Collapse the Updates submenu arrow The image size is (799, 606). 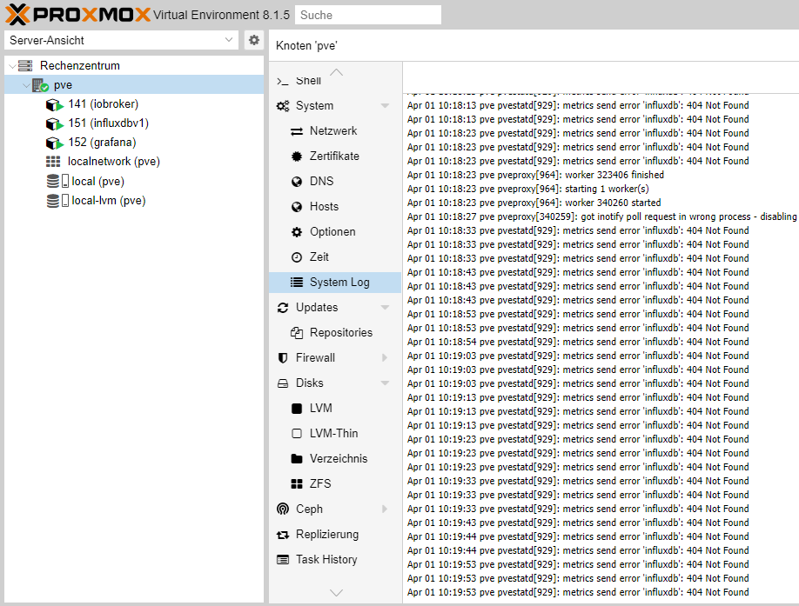tap(386, 307)
